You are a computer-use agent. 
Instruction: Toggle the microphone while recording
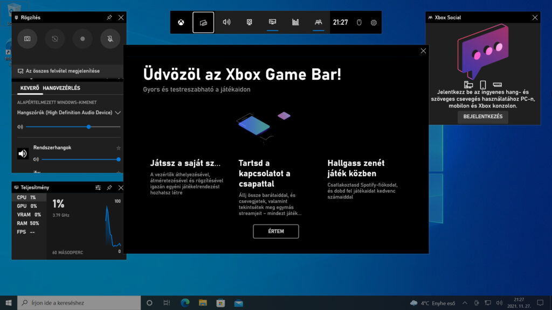[110, 39]
